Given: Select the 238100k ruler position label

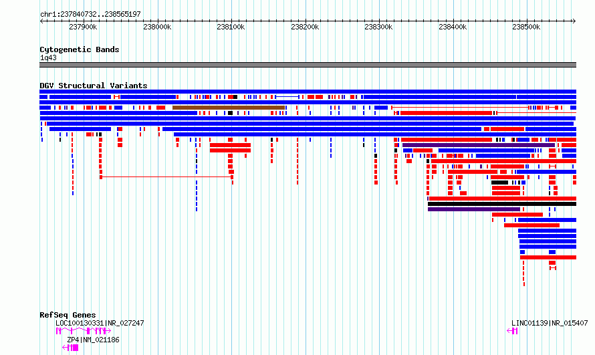Looking at the screenshot, I should pyautogui.click(x=231, y=27).
